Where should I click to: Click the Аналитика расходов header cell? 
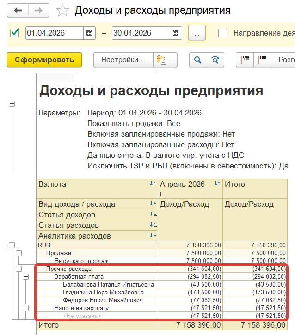click(x=97, y=236)
